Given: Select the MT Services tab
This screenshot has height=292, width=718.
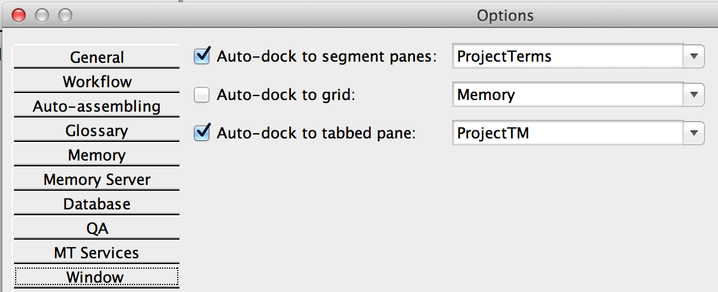Looking at the screenshot, I should [x=97, y=253].
